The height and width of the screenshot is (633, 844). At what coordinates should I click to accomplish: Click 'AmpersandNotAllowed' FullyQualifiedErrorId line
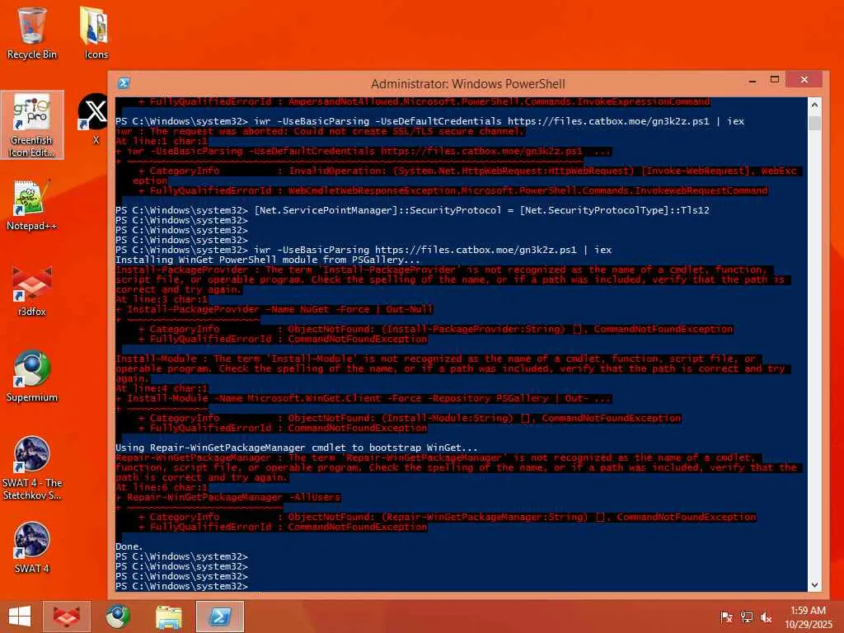pyautogui.click(x=424, y=101)
